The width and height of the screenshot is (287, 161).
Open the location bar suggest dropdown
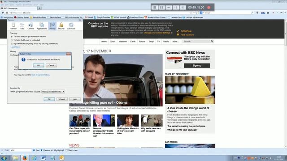click(53, 92)
